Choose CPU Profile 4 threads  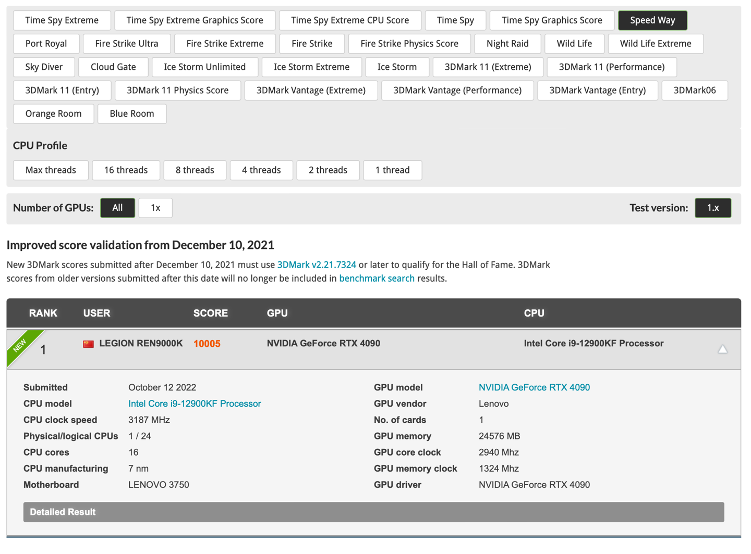(261, 170)
